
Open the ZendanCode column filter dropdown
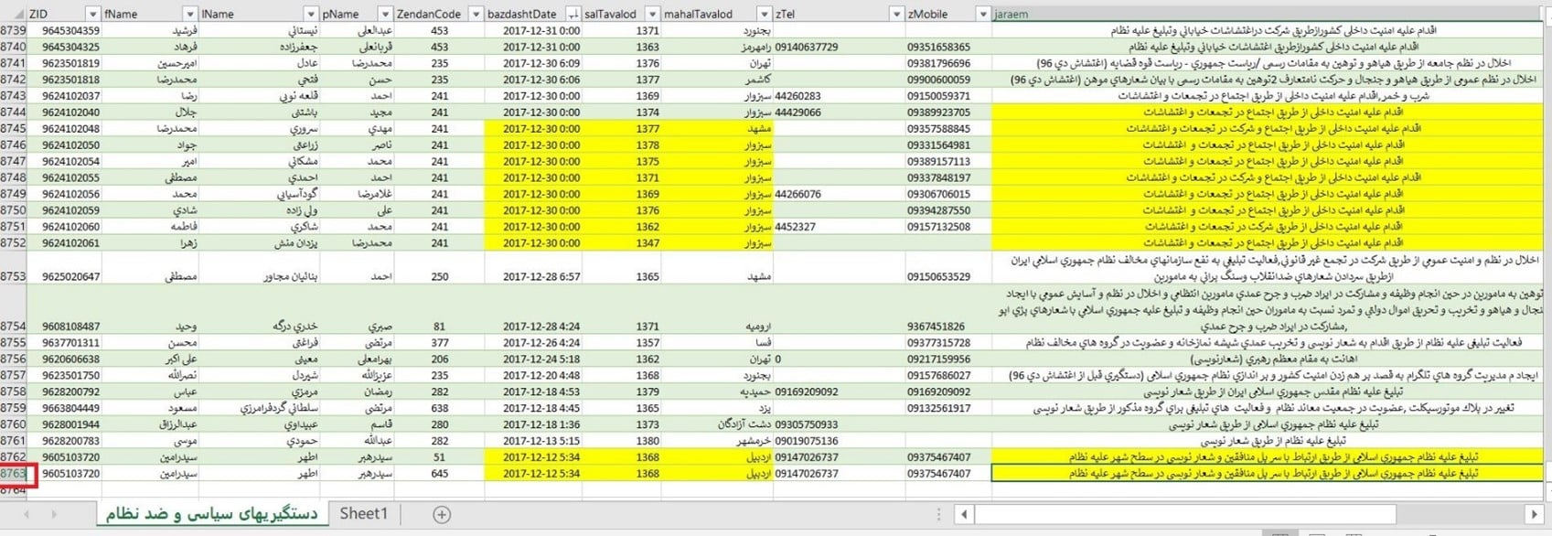pyautogui.click(x=475, y=14)
